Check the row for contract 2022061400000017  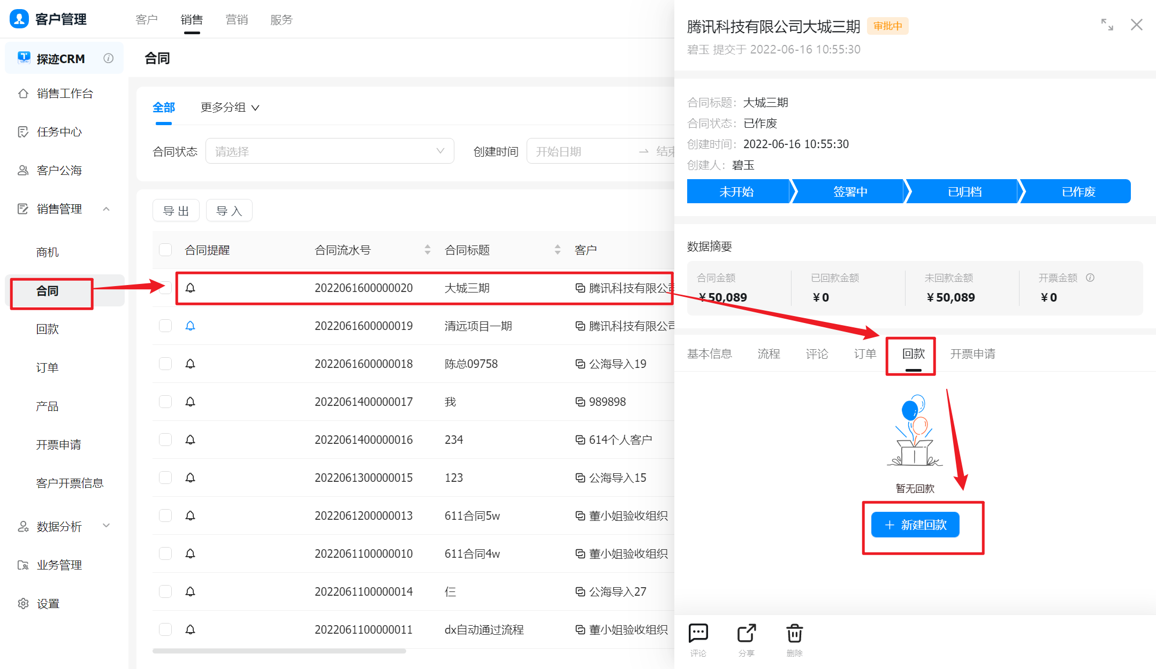click(165, 402)
